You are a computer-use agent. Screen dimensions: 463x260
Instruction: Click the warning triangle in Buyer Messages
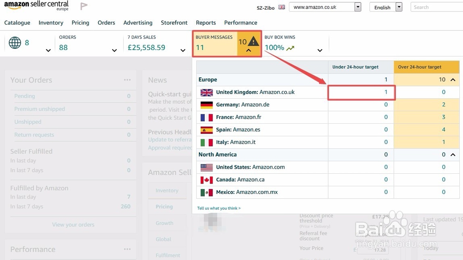(x=253, y=41)
